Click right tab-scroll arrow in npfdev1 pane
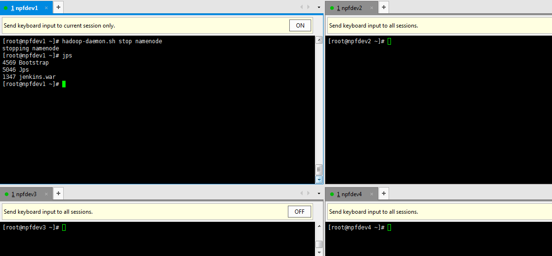The width and height of the screenshot is (552, 256). tap(309, 7)
